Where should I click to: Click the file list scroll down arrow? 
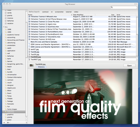click(x=137, y=60)
